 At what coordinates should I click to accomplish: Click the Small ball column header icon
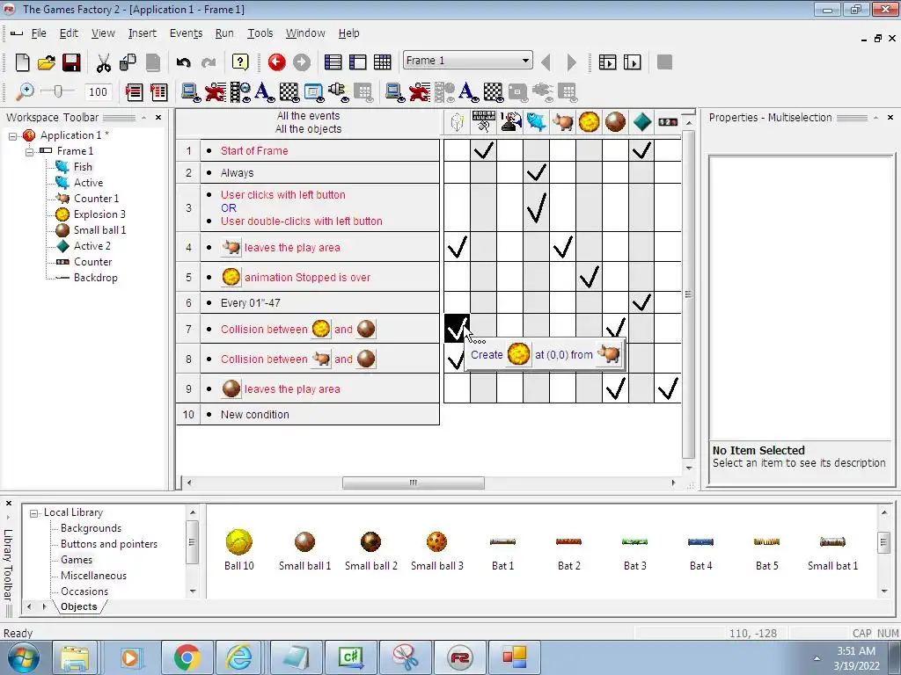(615, 121)
